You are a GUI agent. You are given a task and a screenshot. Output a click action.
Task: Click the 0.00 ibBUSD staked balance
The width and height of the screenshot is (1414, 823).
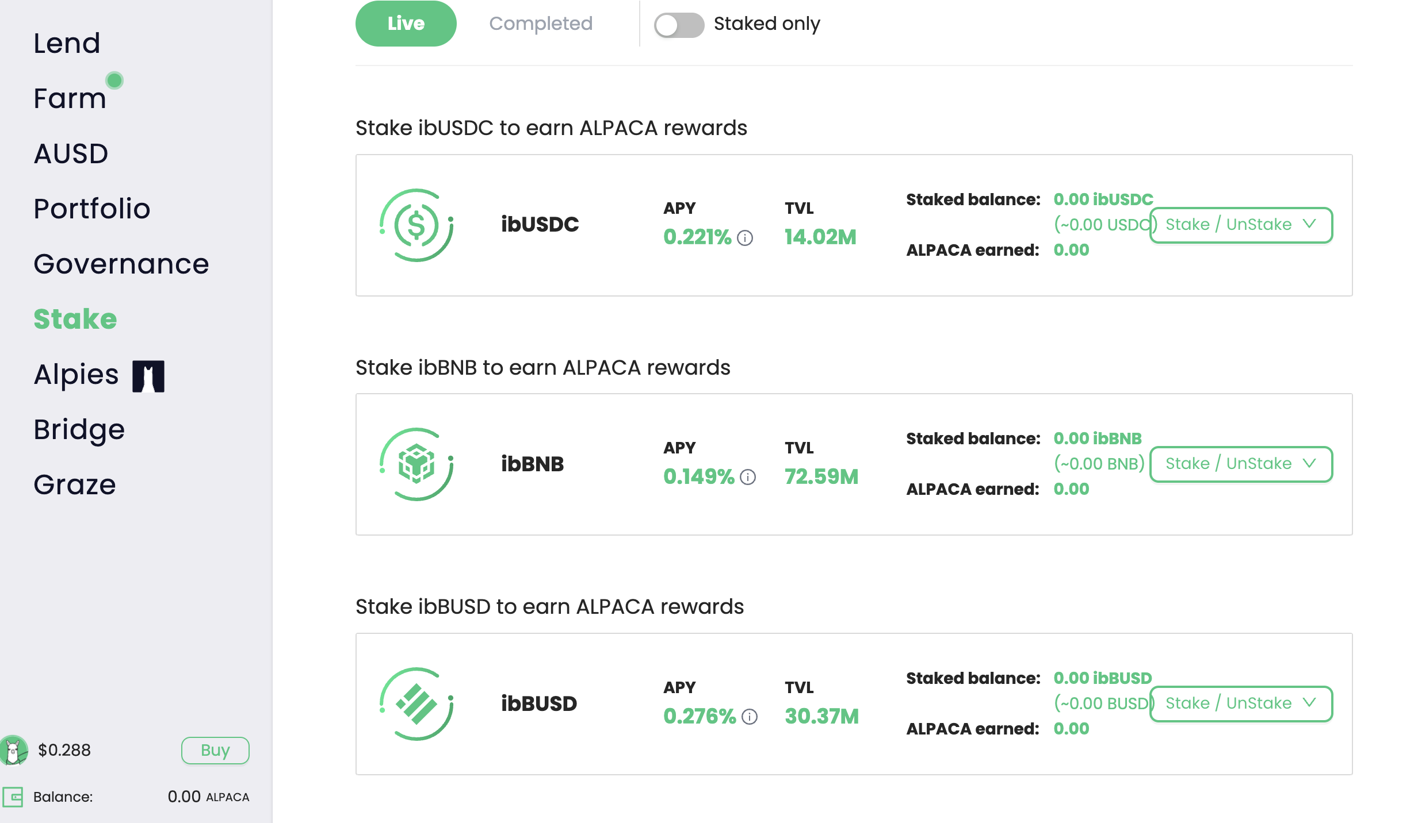(x=1103, y=678)
